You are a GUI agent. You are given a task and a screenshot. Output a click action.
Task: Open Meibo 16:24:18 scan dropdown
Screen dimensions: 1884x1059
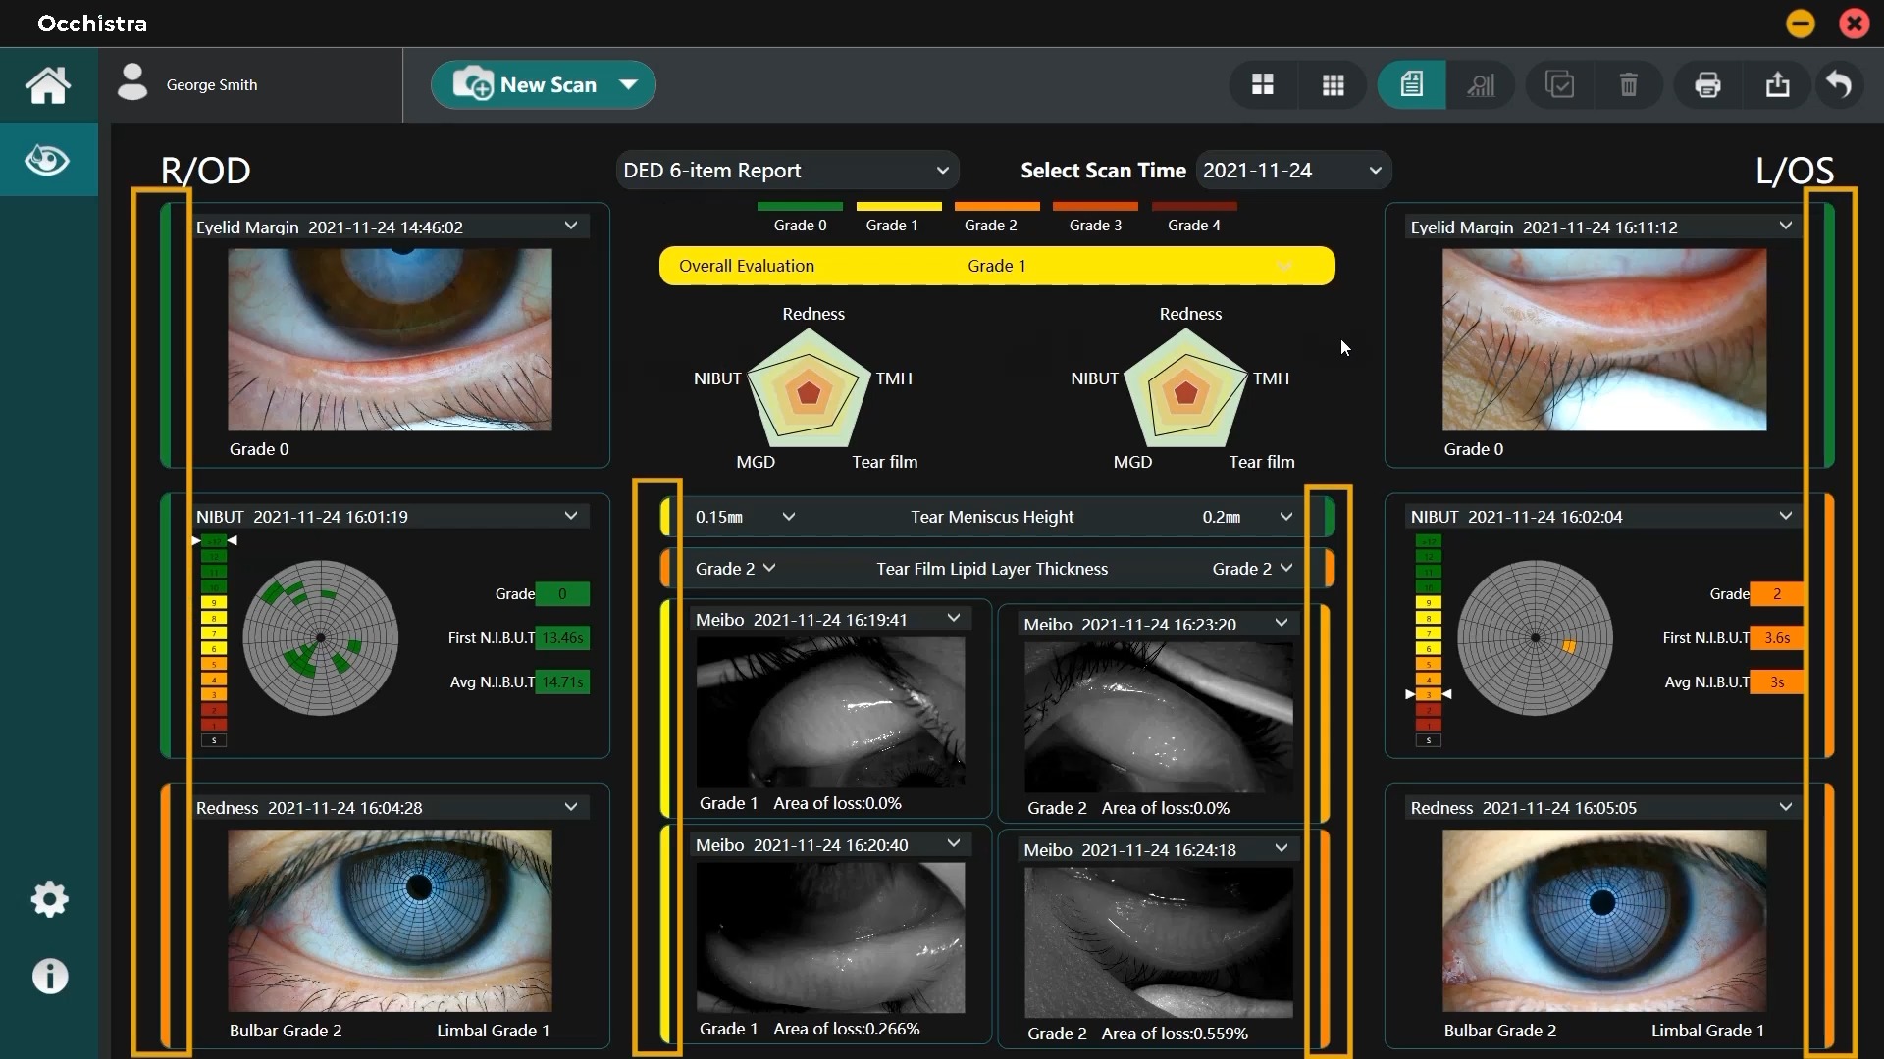(1282, 848)
